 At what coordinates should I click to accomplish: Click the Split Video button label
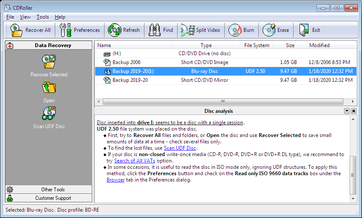(x=208, y=30)
